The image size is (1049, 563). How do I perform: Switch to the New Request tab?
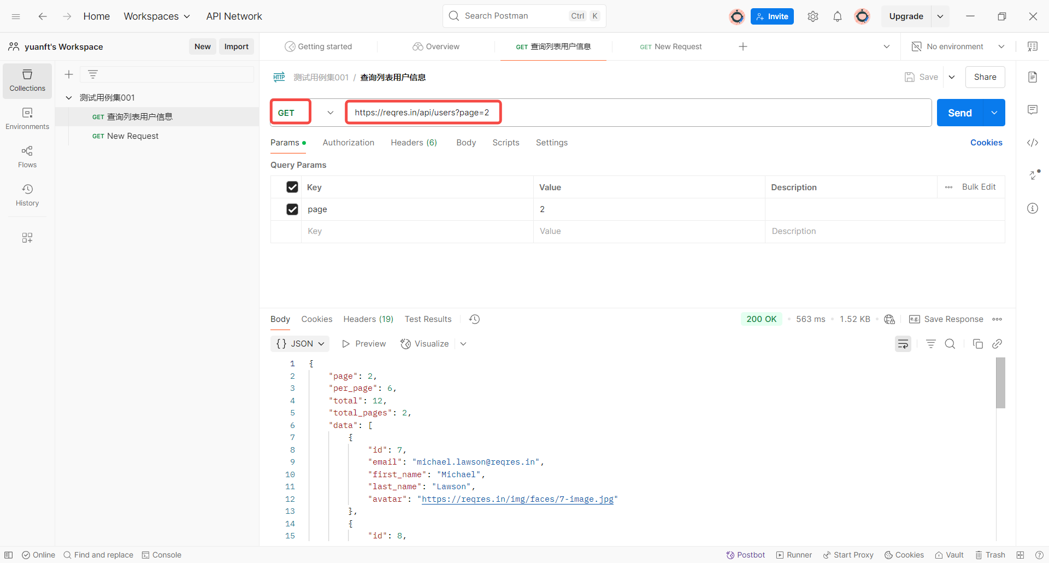[671, 46]
